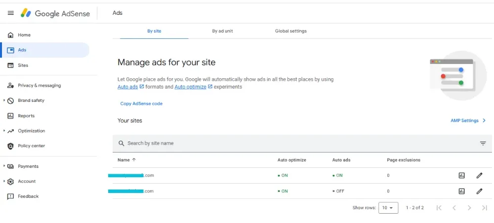The image size is (494, 223).
Task: Click the Google AdSense logo
Action: (x=55, y=13)
